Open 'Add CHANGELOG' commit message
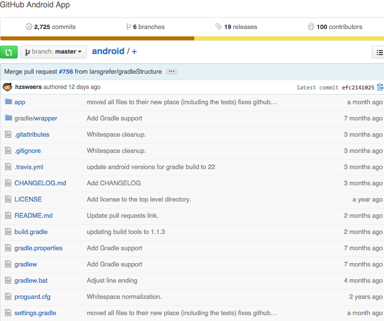 pos(114,183)
